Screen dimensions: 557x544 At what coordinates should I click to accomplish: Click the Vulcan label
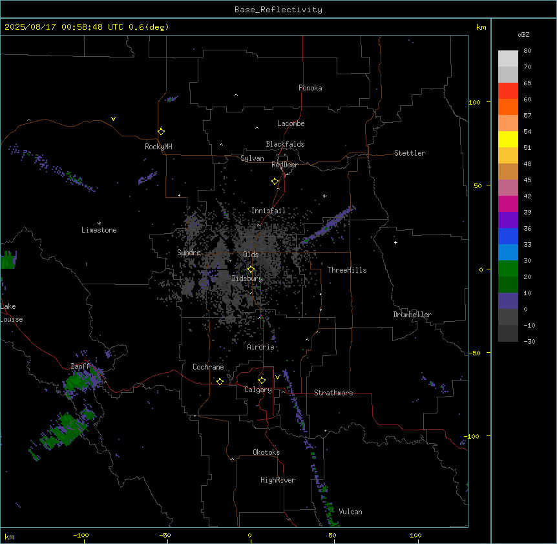click(351, 512)
